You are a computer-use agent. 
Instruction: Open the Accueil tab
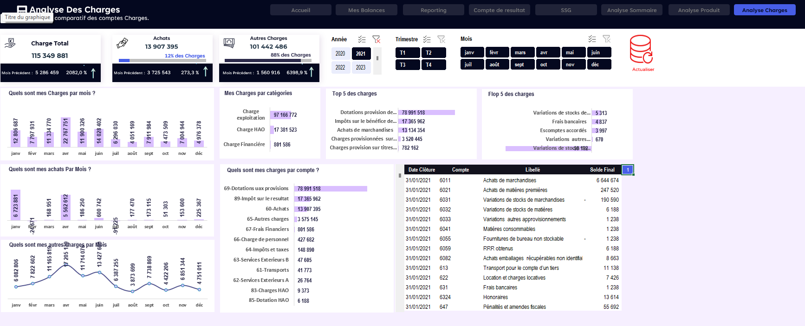pyautogui.click(x=301, y=10)
